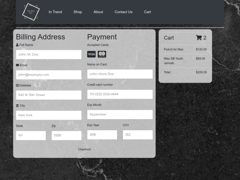Click into the Exp Year field
This screenshot has width=240, height=180.
coord(102,135)
